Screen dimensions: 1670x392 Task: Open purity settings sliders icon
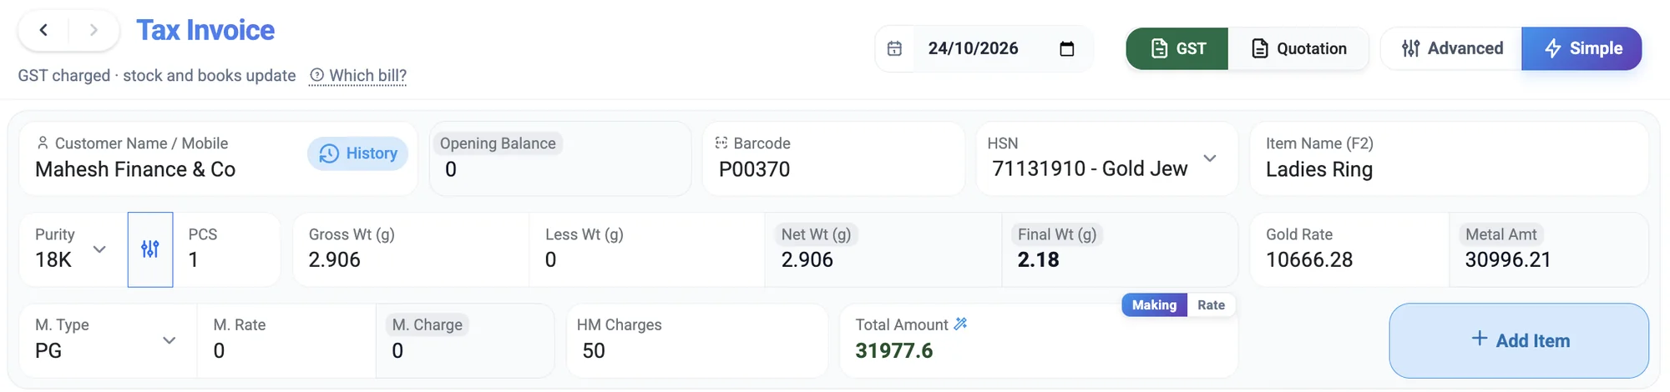pos(150,249)
